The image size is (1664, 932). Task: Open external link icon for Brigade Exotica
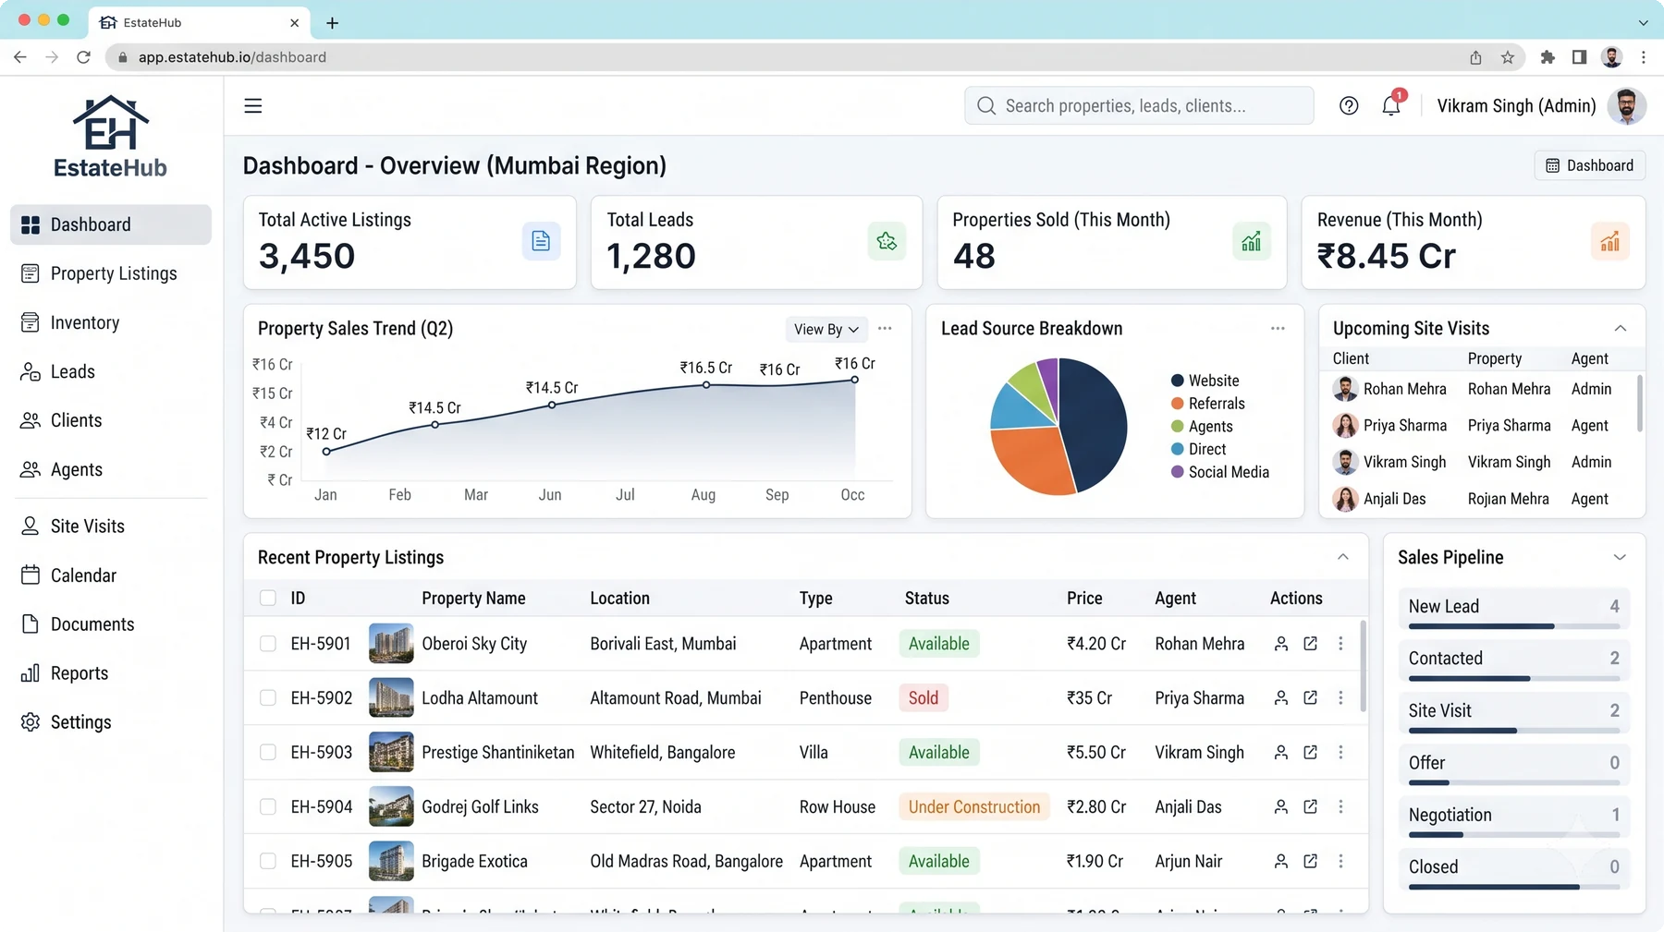click(x=1310, y=861)
